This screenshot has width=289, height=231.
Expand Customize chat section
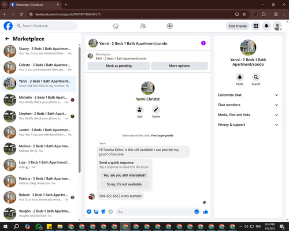click(x=248, y=95)
